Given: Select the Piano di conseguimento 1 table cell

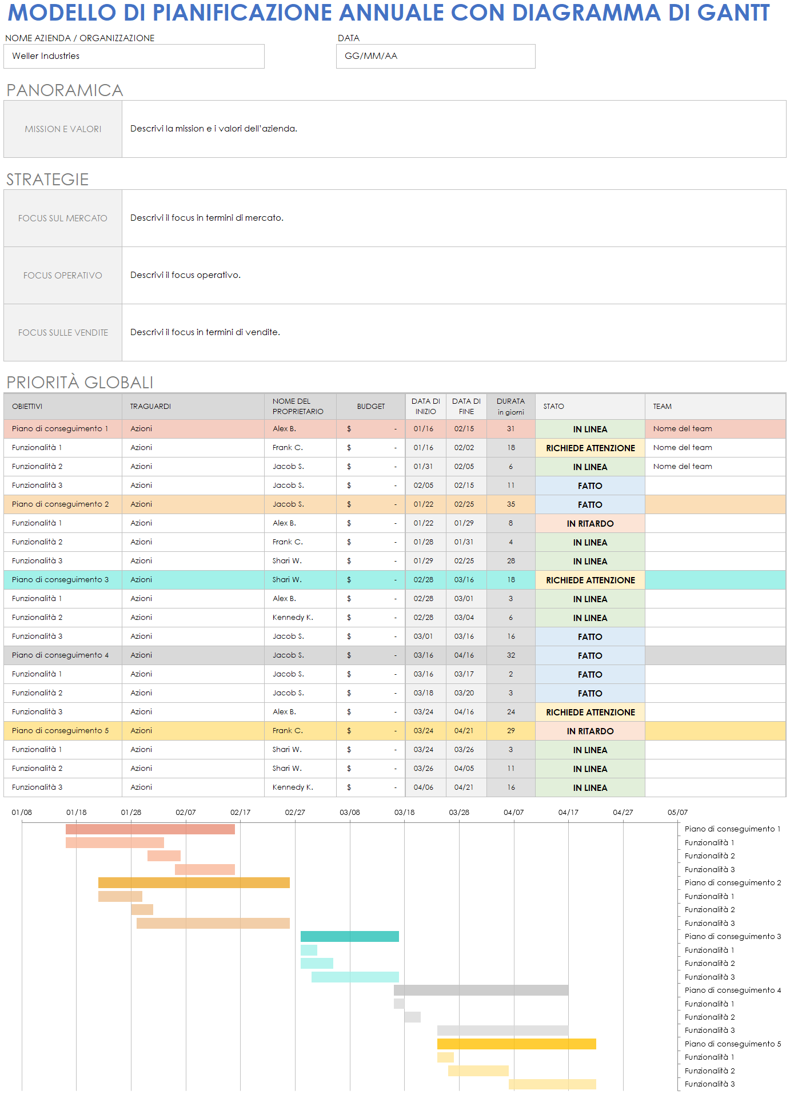Looking at the screenshot, I should click(63, 429).
